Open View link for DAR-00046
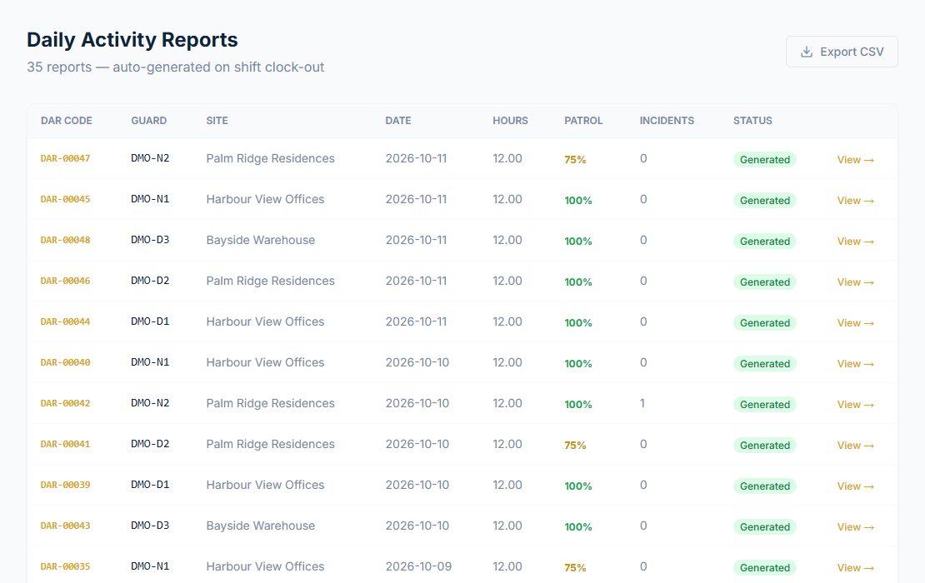925x583 pixels. click(855, 282)
